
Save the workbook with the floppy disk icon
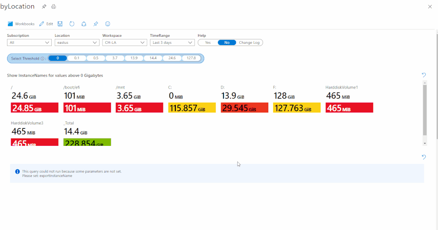click(60, 24)
